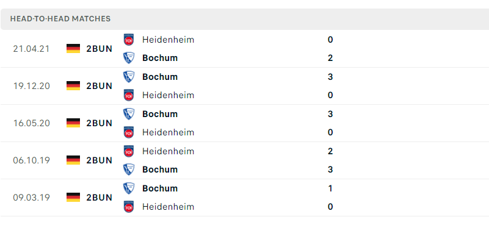This screenshot has width=489, height=225.
Task: Click Bochum crest in 19.12.20 match
Action: 129,77
